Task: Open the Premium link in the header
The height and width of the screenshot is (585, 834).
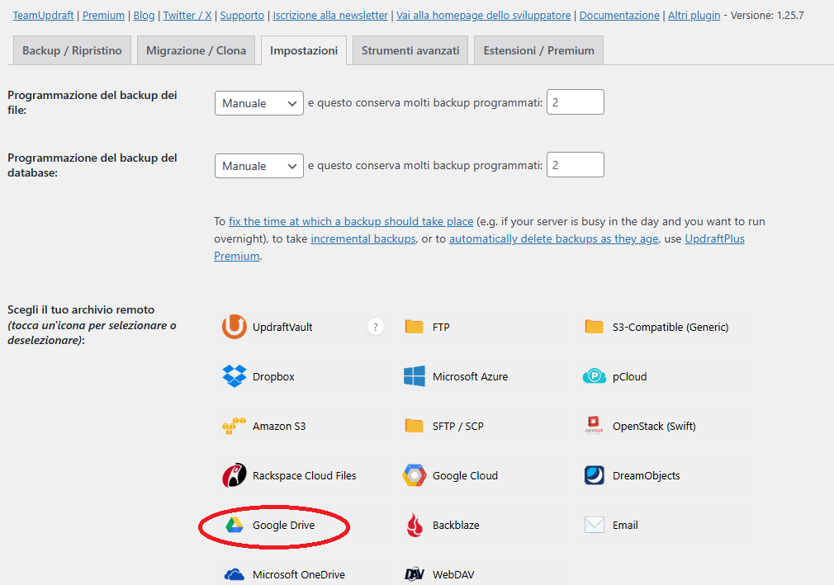Action: [x=103, y=16]
